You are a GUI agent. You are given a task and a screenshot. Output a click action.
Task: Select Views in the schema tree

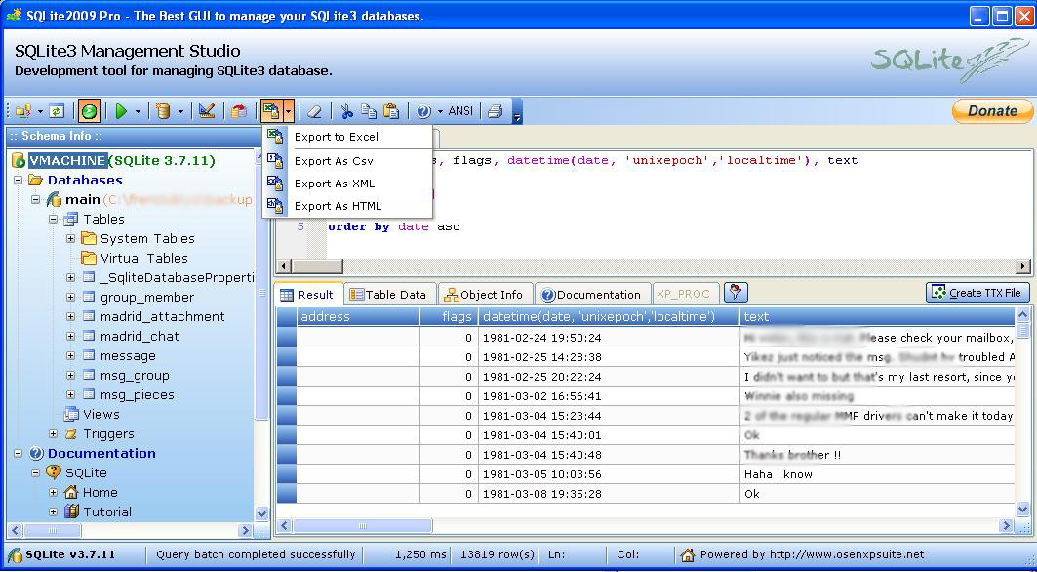[101, 415]
